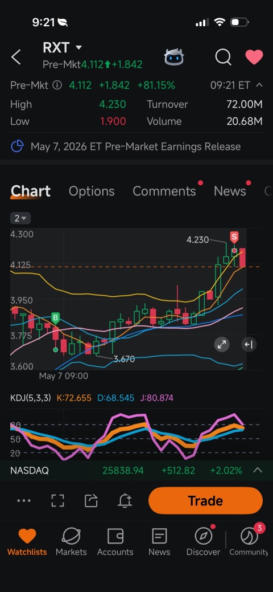Tap the red S sell marker

(234, 238)
